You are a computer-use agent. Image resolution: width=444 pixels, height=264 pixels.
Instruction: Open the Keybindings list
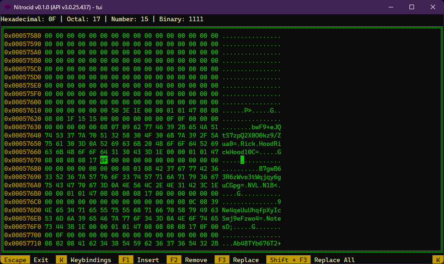click(90, 260)
